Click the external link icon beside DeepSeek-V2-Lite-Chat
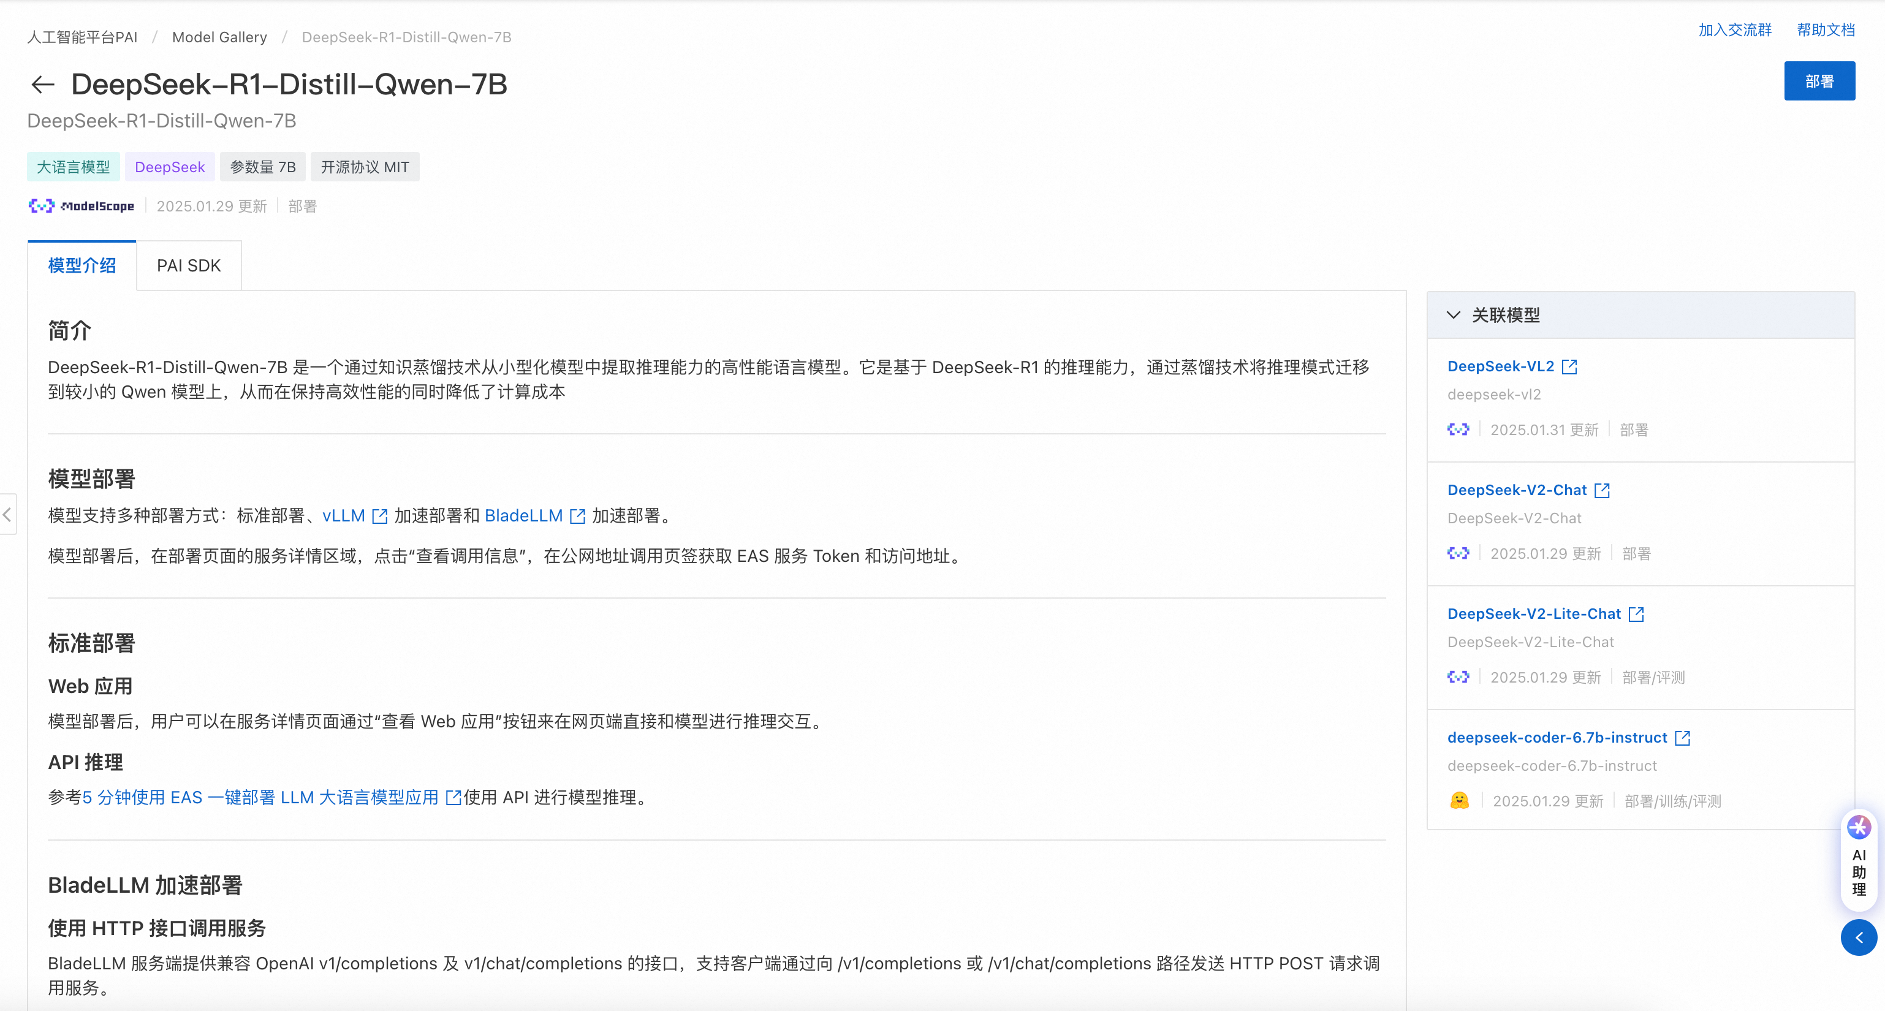Screen dimensions: 1885x1011 tap(1636, 615)
